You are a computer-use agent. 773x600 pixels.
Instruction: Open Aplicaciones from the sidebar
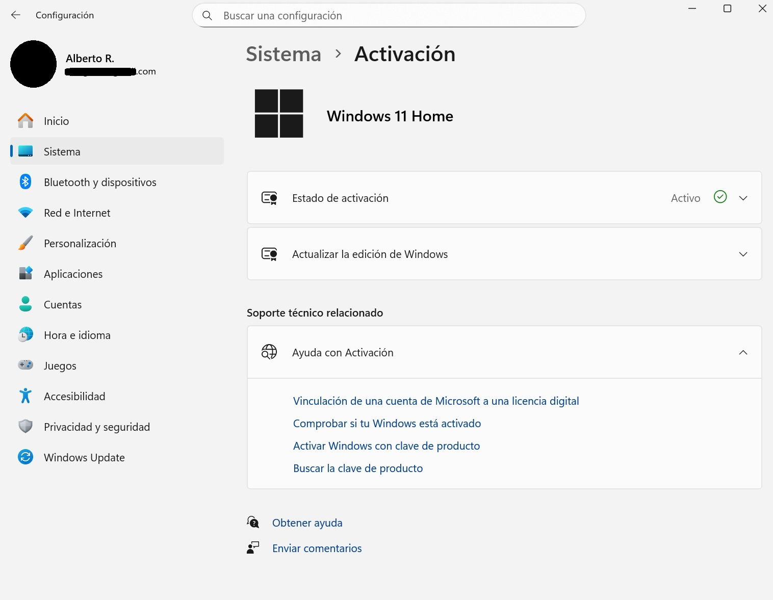(73, 274)
